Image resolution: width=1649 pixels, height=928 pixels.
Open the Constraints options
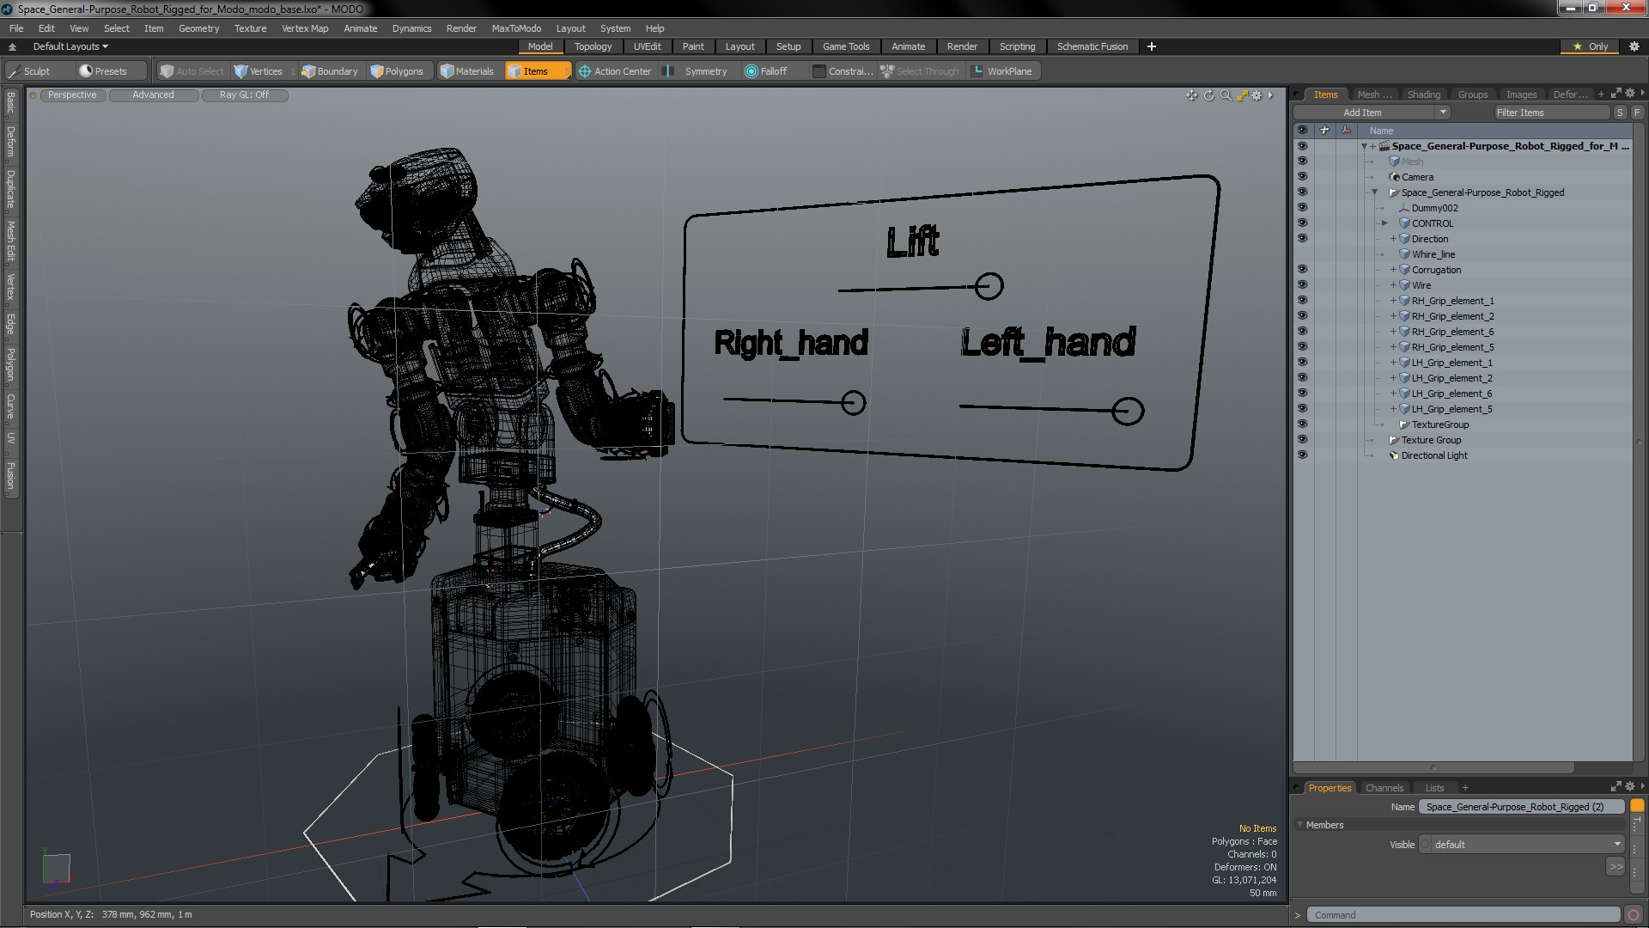(x=843, y=71)
